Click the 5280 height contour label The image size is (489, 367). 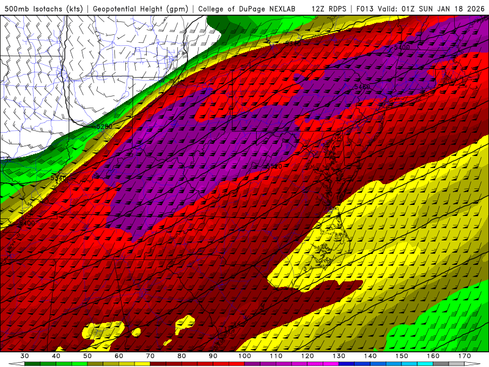(104, 127)
